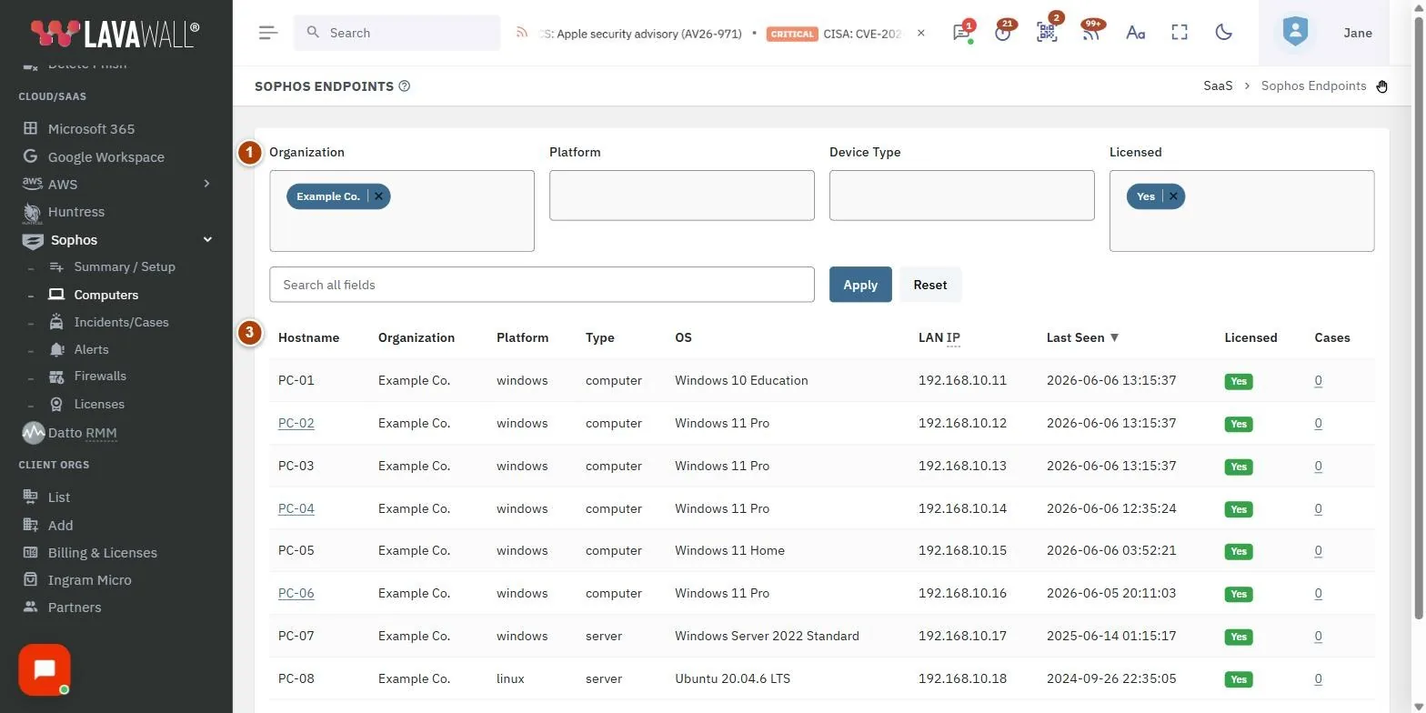Open PC-04 hostname link
The width and height of the screenshot is (1426, 713).
pyautogui.click(x=296, y=508)
